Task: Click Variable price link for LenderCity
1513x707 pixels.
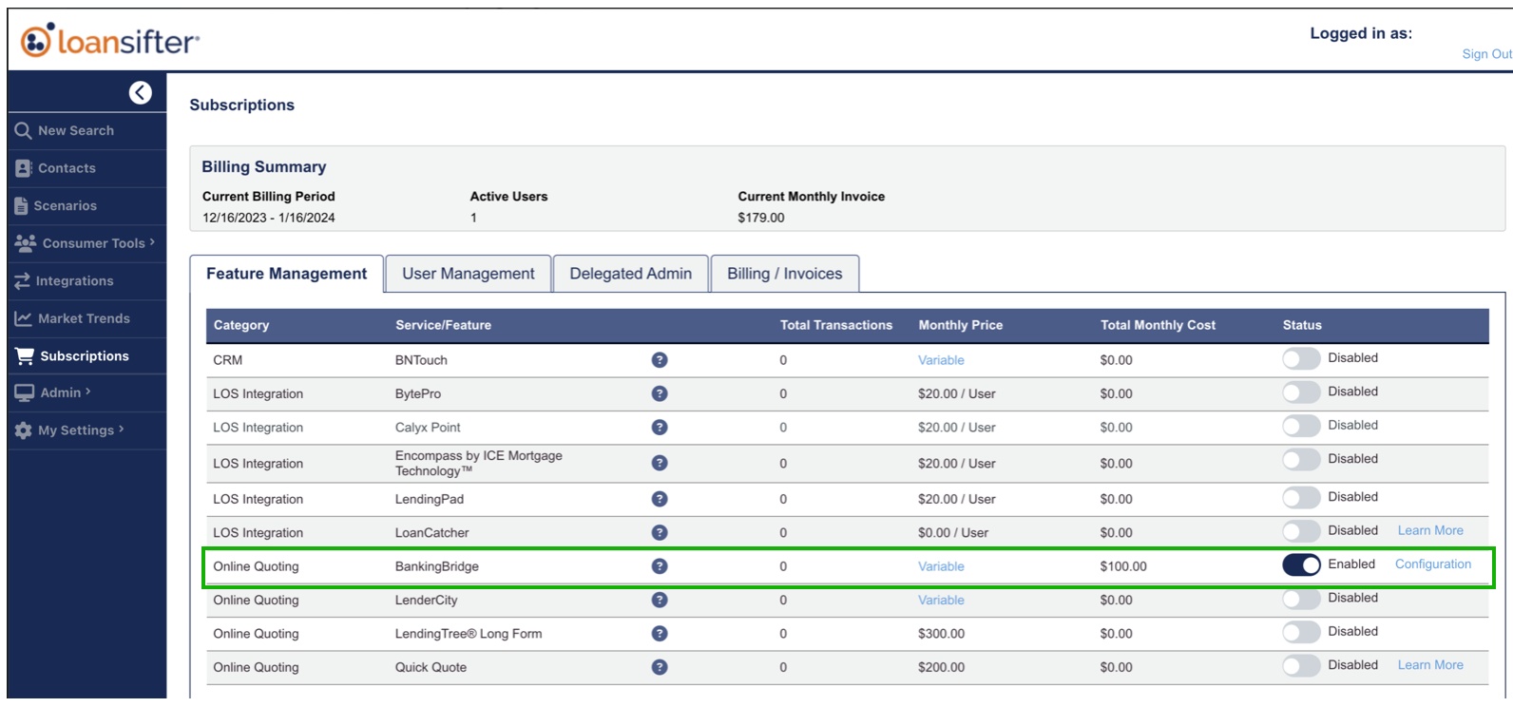Action: tap(941, 600)
